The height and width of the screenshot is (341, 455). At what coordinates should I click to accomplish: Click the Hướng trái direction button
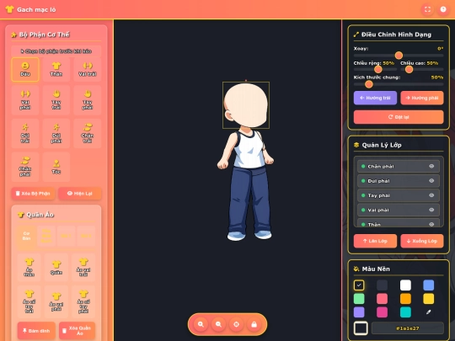tap(375, 98)
